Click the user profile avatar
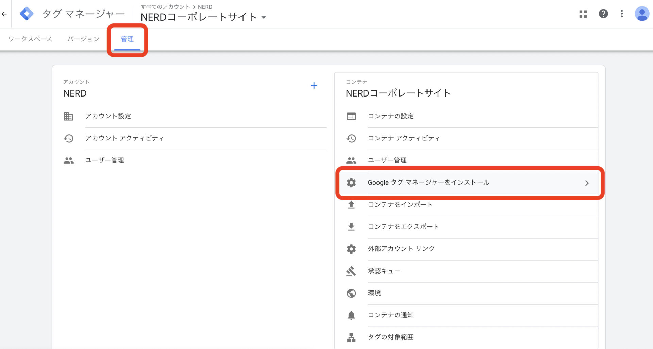This screenshot has height=349, width=653. pos(642,14)
